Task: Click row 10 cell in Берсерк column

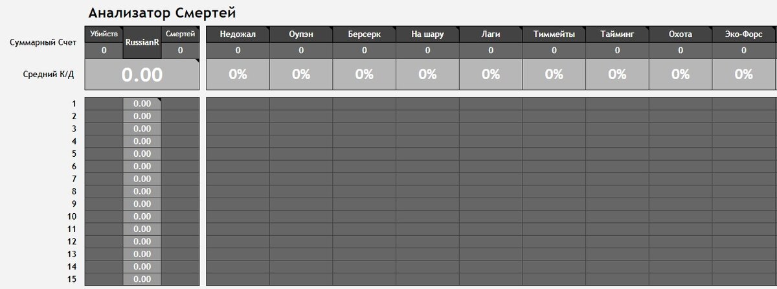Action: (364, 216)
